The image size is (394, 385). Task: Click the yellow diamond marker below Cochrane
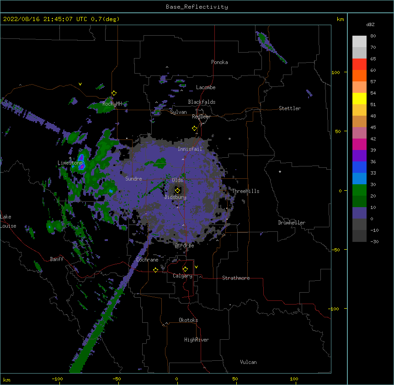tap(155, 270)
